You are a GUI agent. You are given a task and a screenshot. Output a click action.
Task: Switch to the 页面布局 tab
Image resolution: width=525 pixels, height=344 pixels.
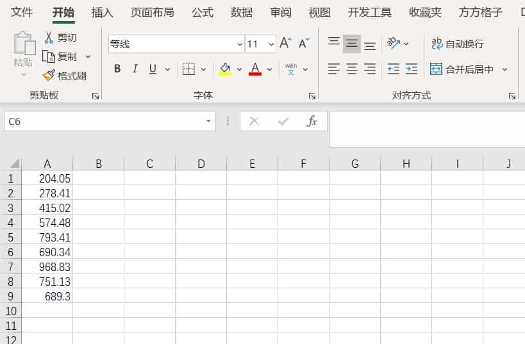tap(153, 12)
